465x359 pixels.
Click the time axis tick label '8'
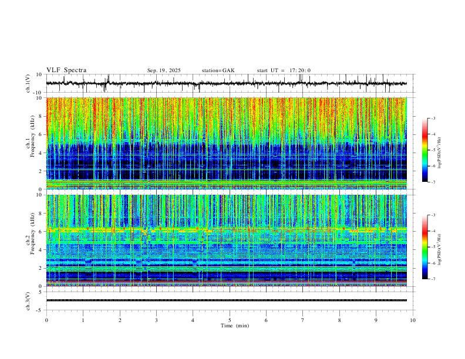pos(339,320)
